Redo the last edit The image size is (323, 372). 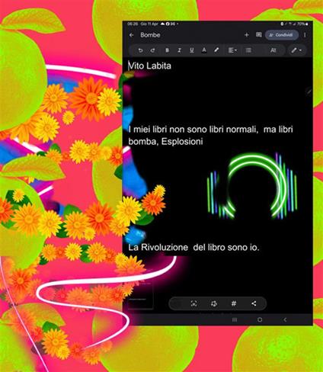(x=152, y=50)
